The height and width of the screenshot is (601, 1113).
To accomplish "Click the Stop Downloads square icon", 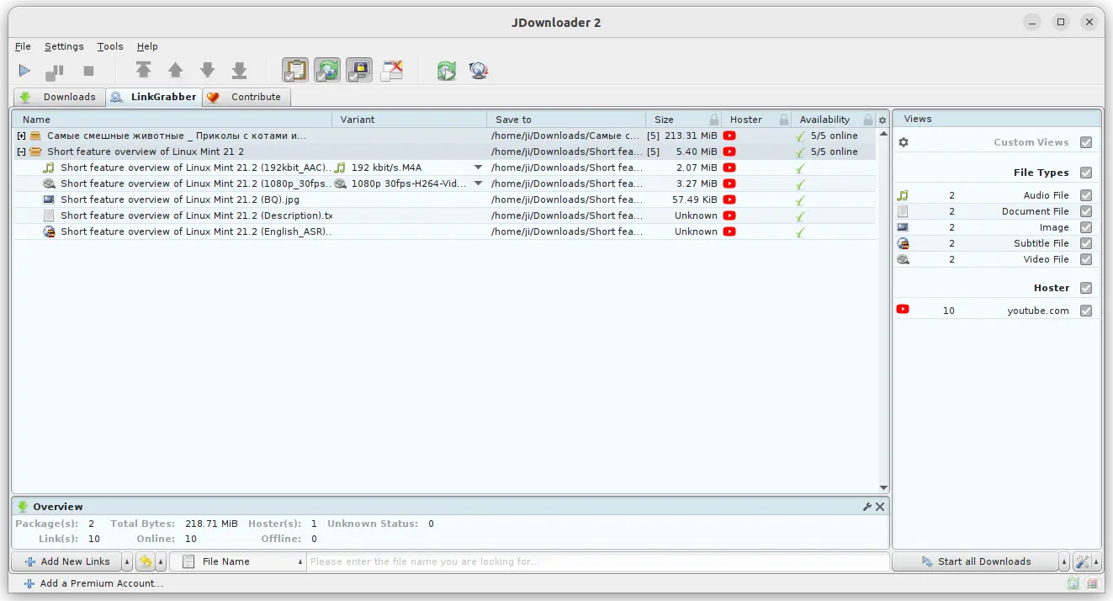I will [88, 71].
